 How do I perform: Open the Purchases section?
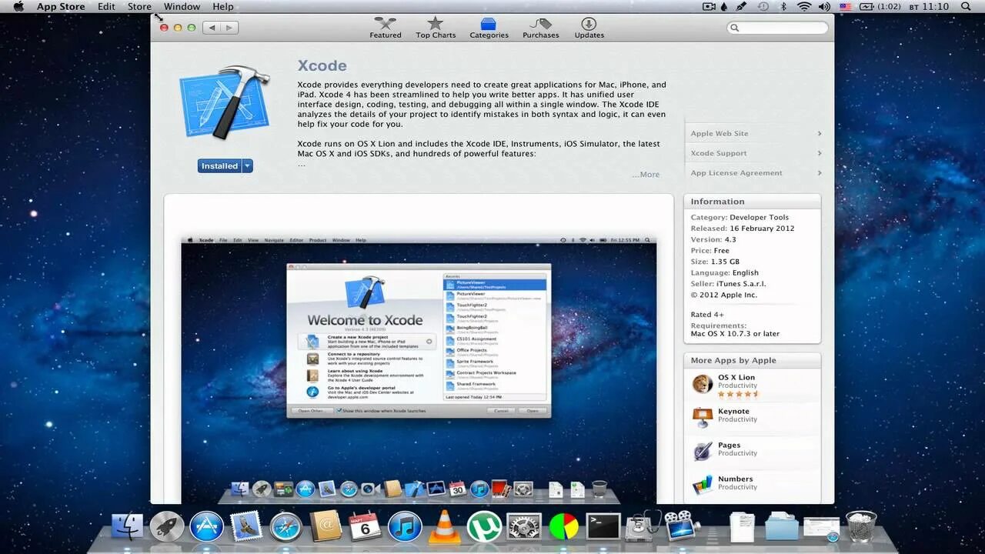point(541,28)
